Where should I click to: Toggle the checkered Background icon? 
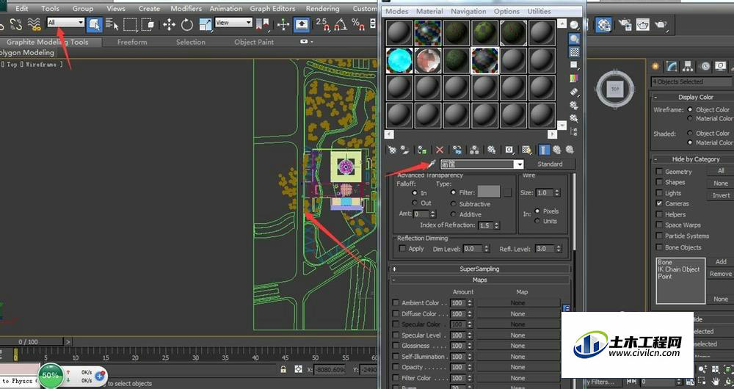574,52
